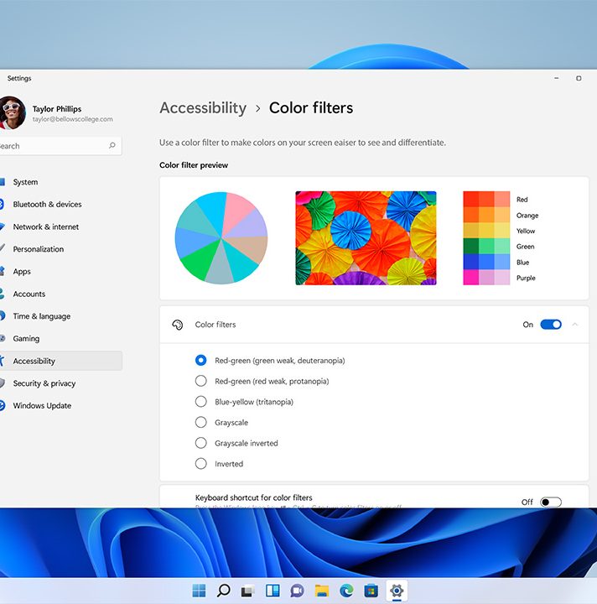Click the Color filters palette icon

tap(178, 325)
